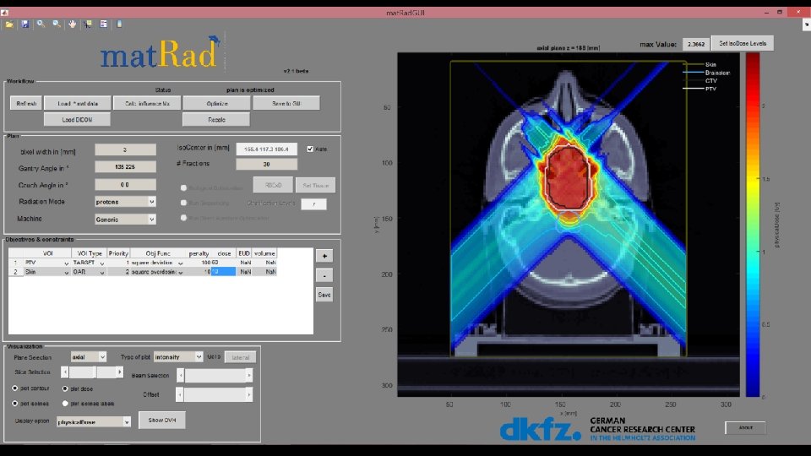The height and width of the screenshot is (456, 811).
Task: Click row 1 header in objectives table
Action: 15,263
